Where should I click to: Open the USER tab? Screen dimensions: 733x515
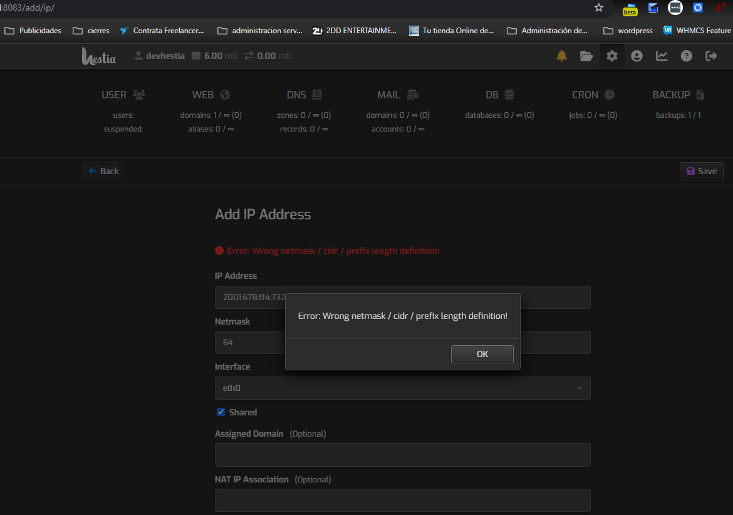click(x=123, y=95)
